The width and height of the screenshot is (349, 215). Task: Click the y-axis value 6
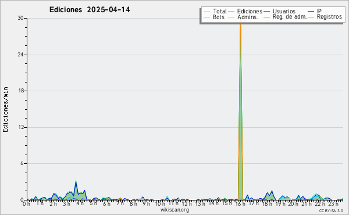click(x=22, y=163)
